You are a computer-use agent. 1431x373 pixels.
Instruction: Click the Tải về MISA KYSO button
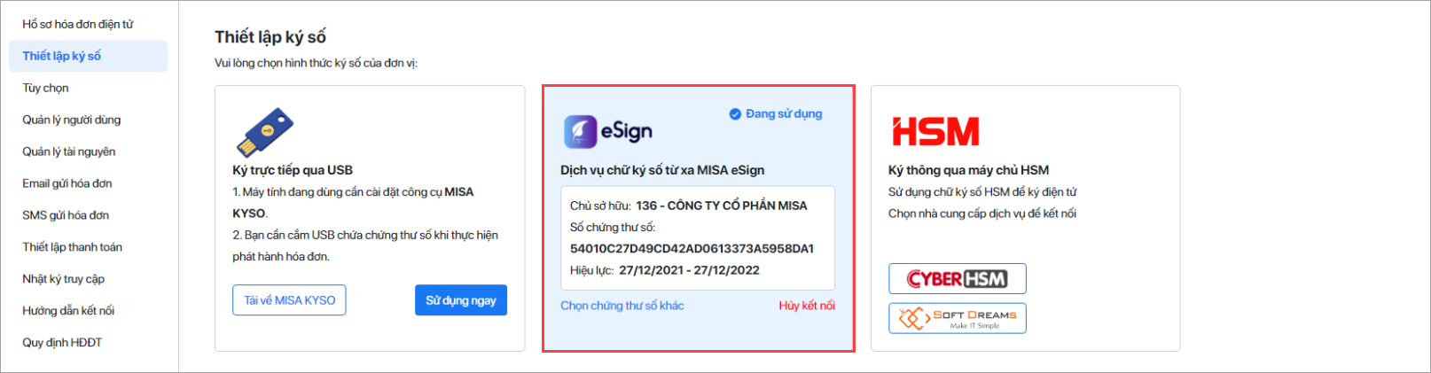point(290,300)
